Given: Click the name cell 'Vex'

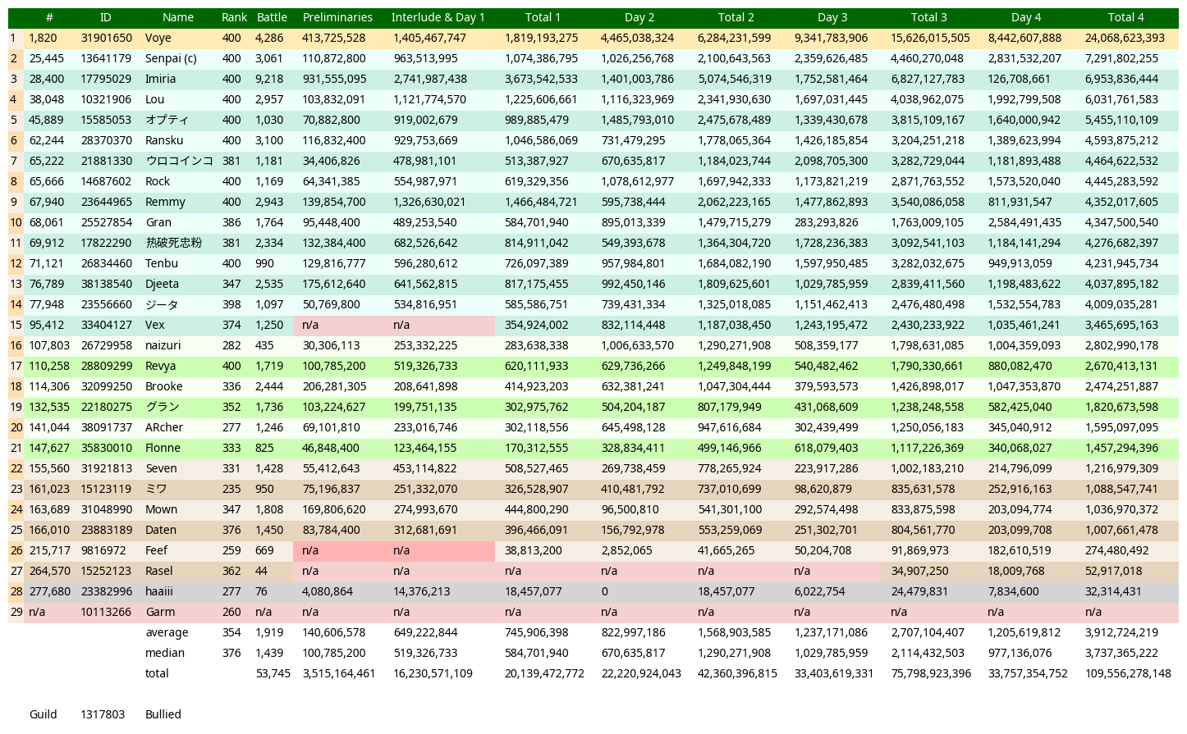Looking at the screenshot, I should pyautogui.click(x=155, y=325).
